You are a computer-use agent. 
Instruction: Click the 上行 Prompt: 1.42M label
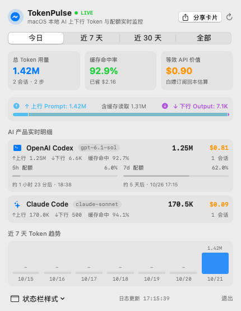55,106
